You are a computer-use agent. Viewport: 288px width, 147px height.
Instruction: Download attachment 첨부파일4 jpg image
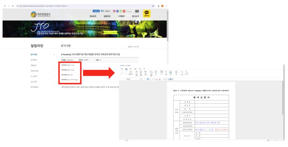click(x=69, y=80)
